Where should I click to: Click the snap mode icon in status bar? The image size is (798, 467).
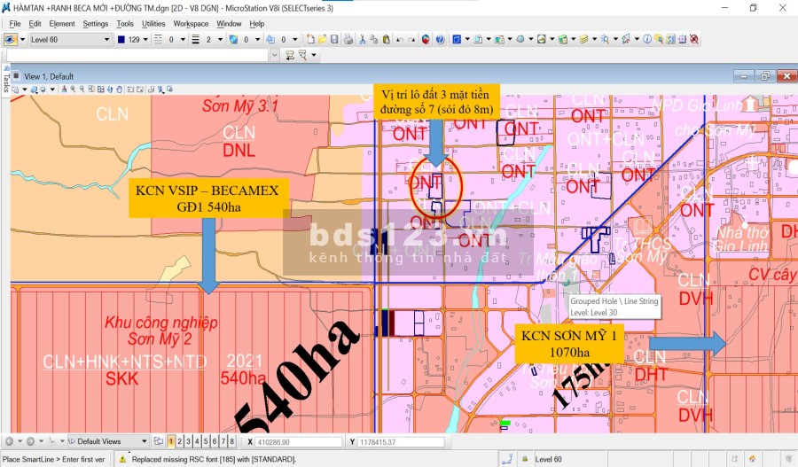(x=507, y=459)
